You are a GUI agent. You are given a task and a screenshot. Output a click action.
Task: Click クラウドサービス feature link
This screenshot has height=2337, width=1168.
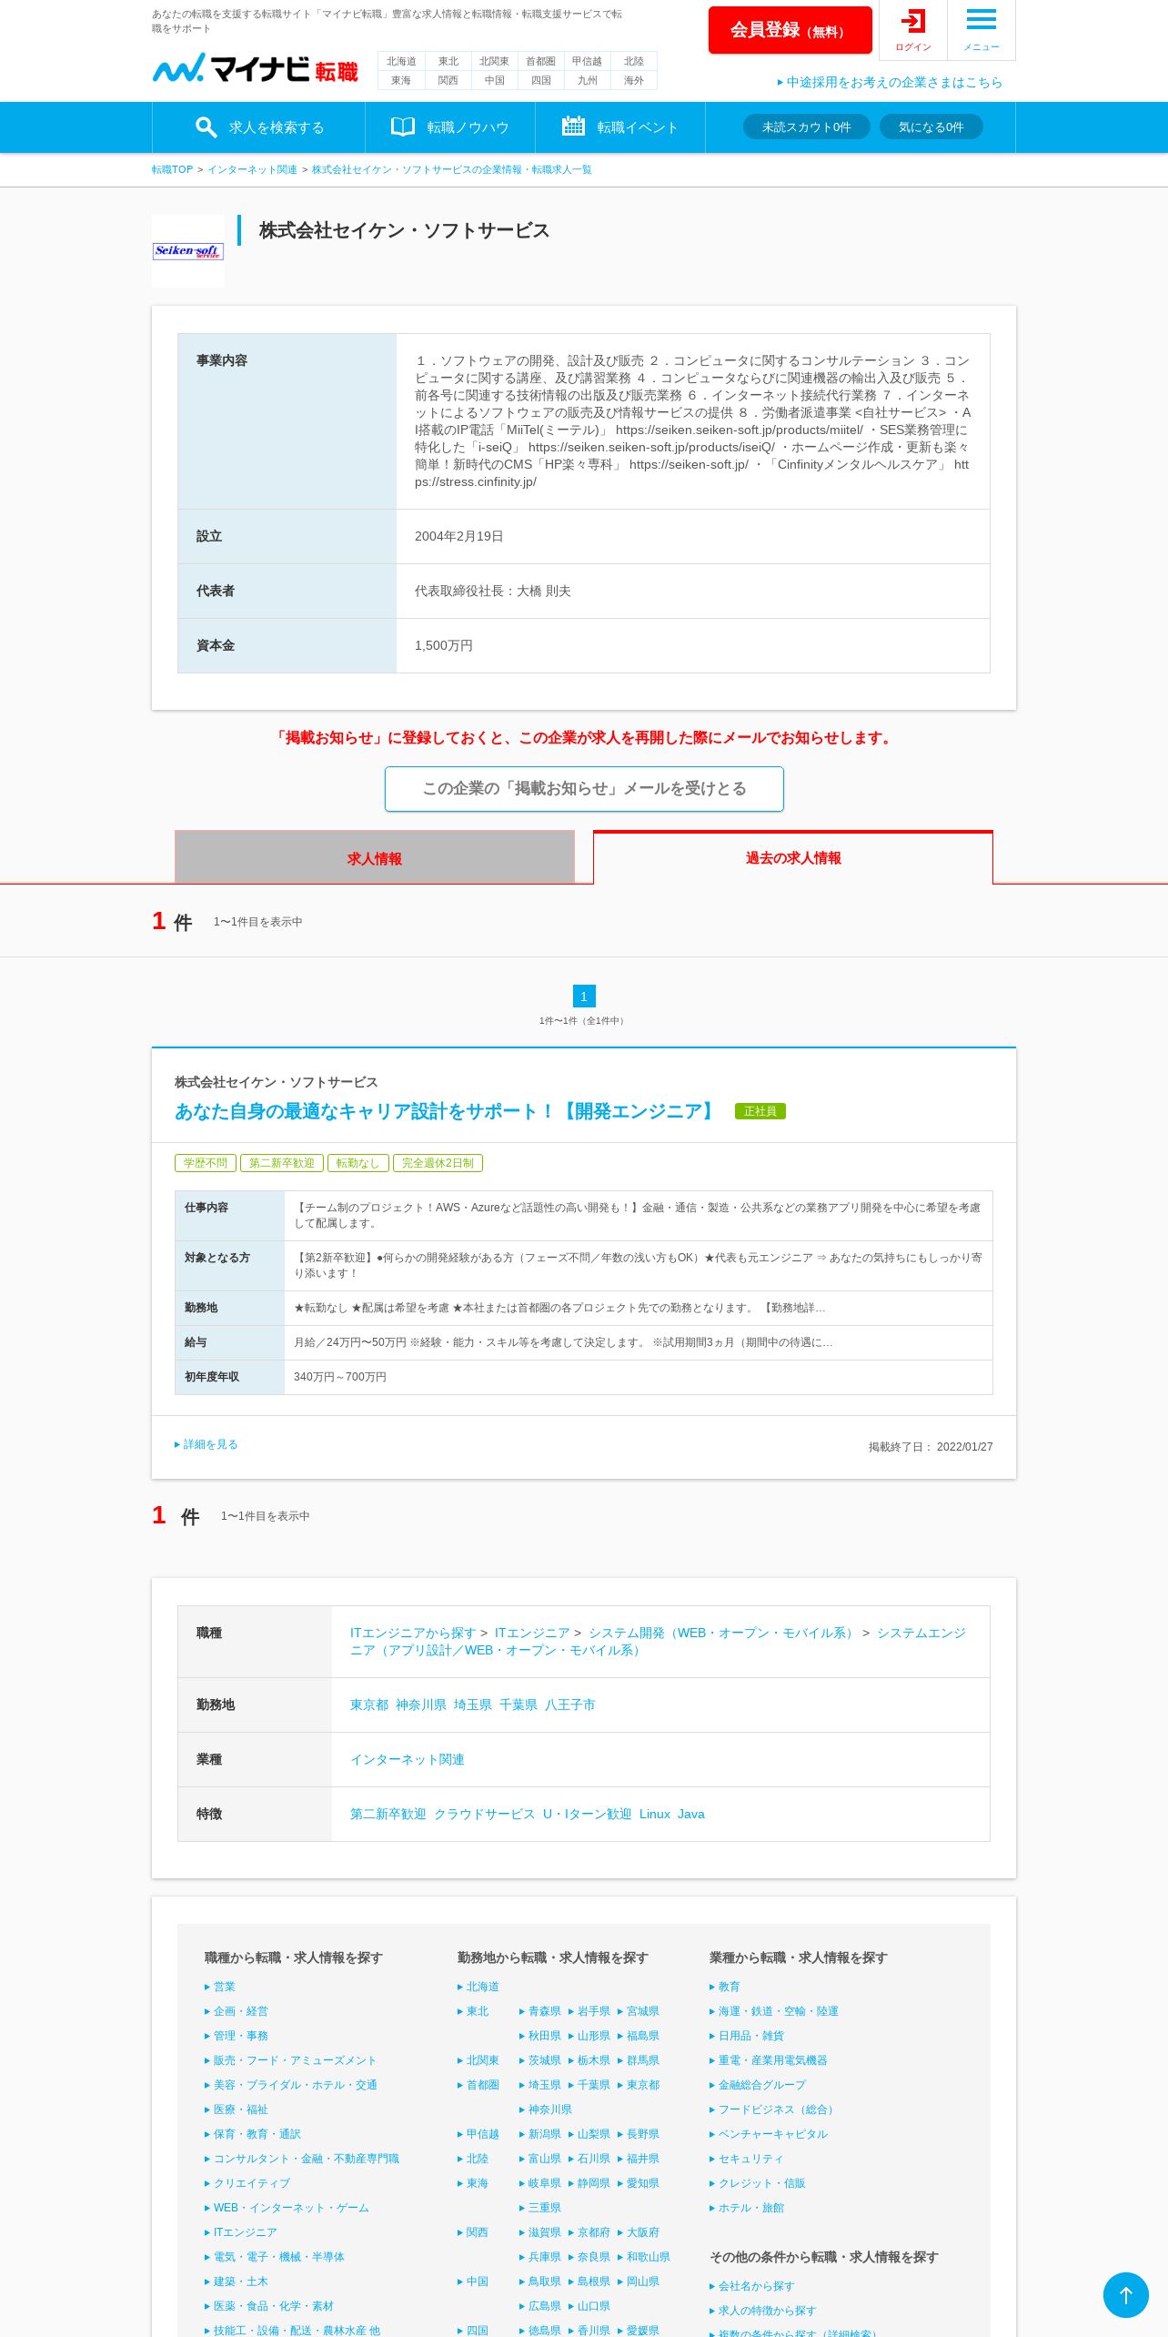point(485,1814)
